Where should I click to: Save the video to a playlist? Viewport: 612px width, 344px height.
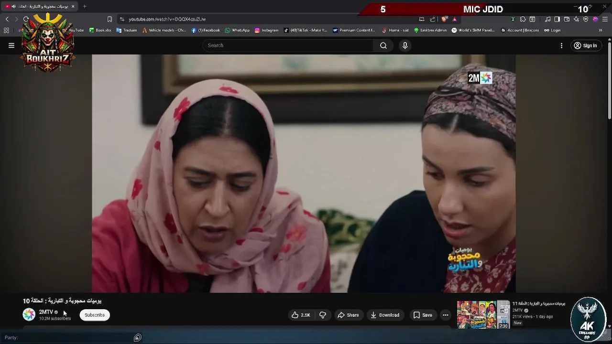423,315
